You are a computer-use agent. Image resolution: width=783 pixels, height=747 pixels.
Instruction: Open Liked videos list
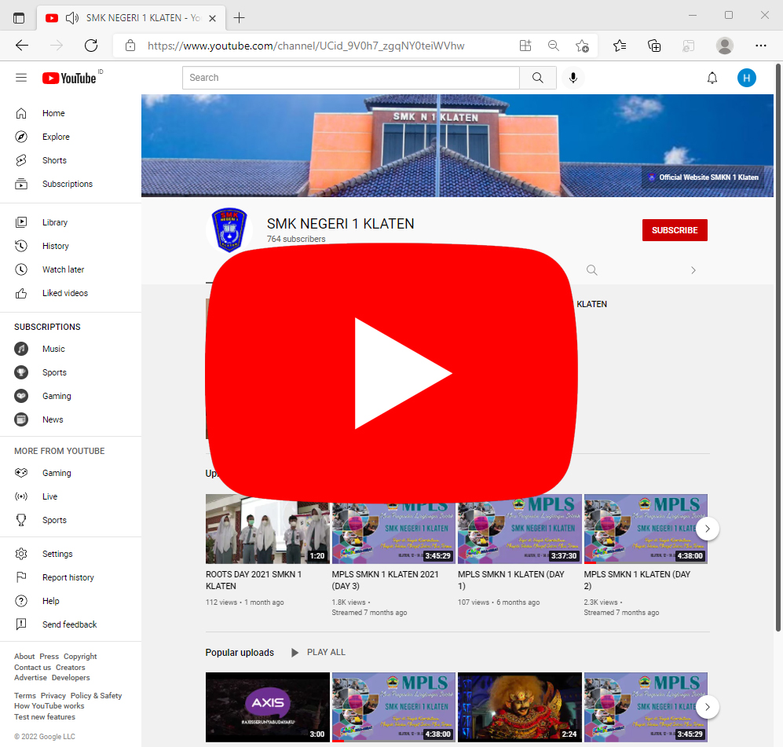pyautogui.click(x=71, y=293)
